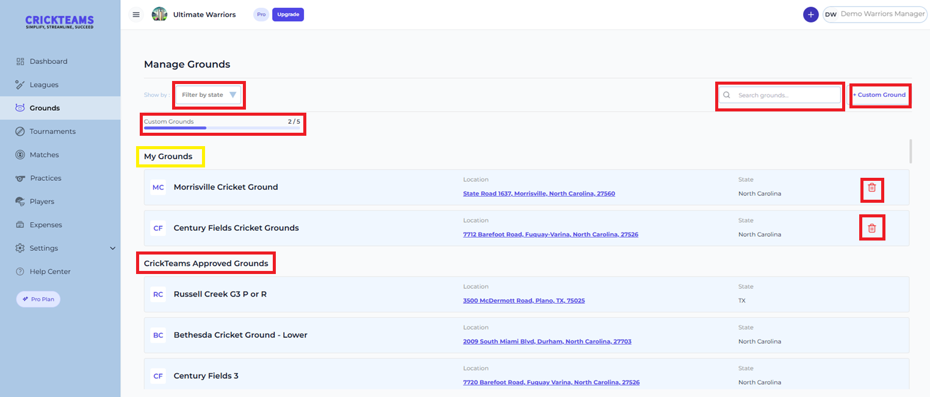The height and width of the screenshot is (397, 930).
Task: Select the Morrisville Cricket Ground name
Action: (x=226, y=187)
